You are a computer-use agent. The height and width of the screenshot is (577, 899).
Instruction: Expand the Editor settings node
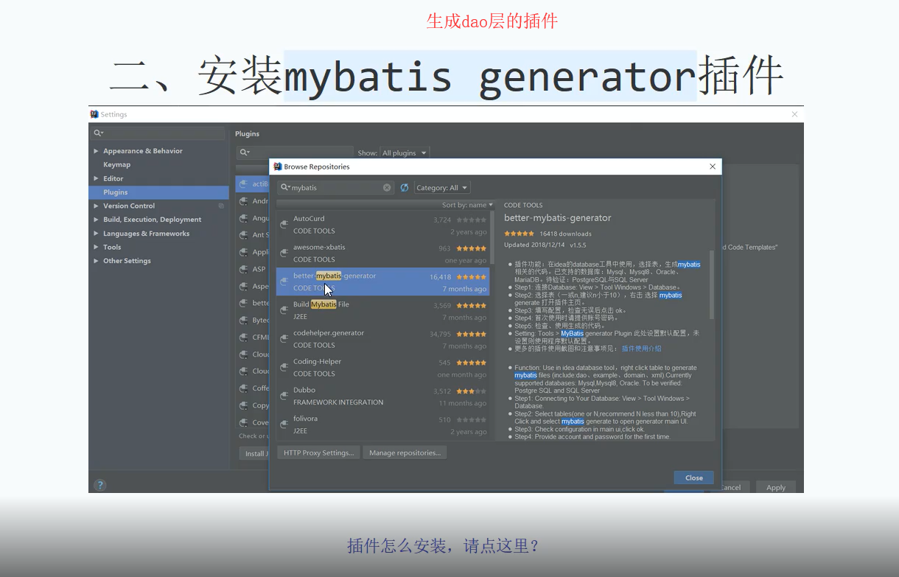coord(96,178)
